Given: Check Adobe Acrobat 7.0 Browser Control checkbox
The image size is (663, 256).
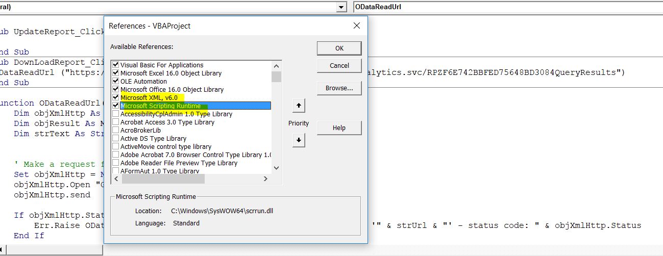Looking at the screenshot, I should (115, 155).
